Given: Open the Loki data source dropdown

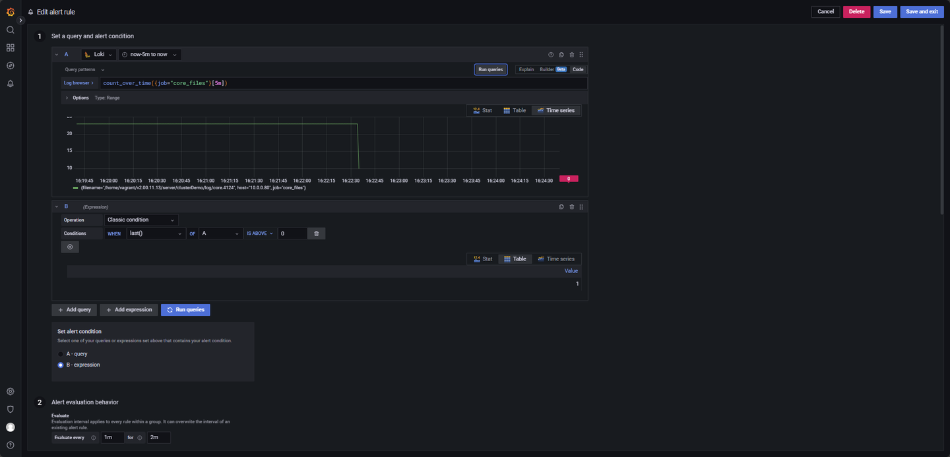Looking at the screenshot, I should pos(98,55).
